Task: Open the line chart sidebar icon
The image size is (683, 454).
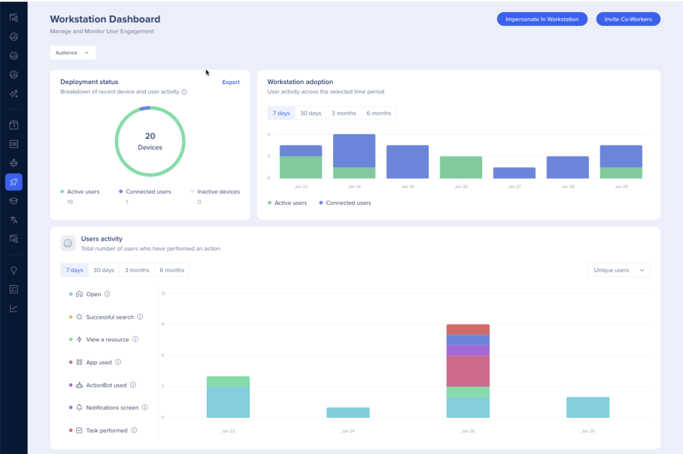Action: pyautogui.click(x=13, y=308)
